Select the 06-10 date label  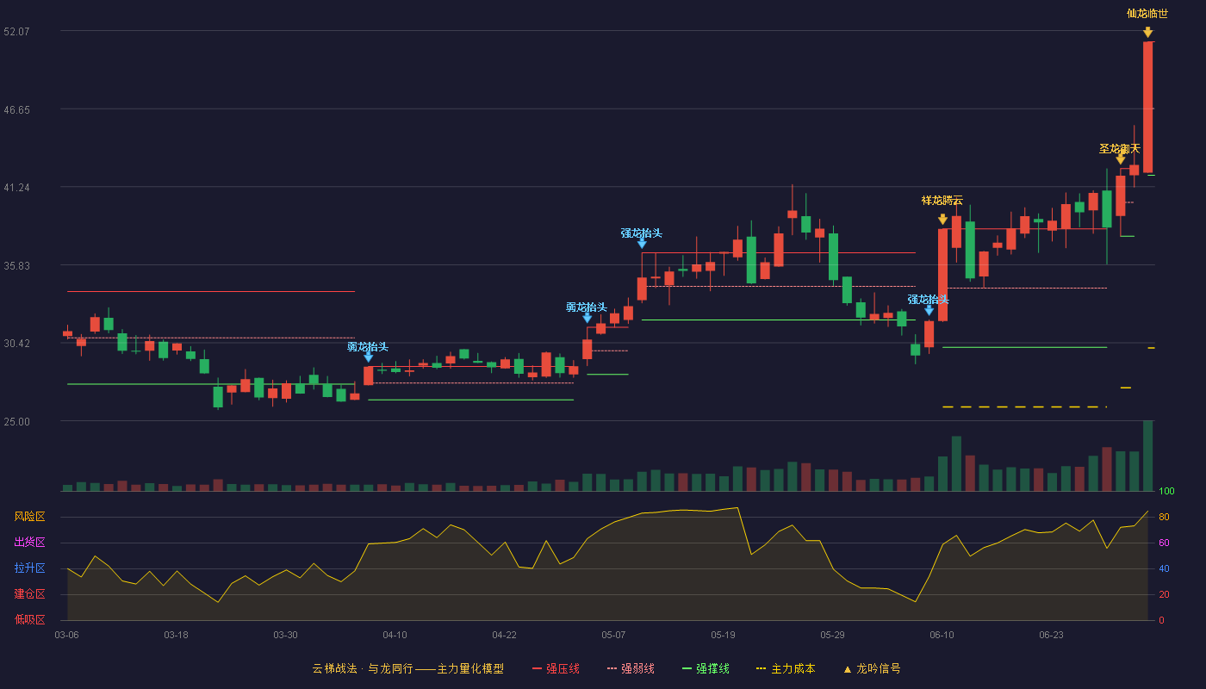click(x=942, y=635)
